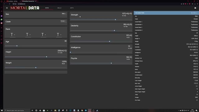
Task: Click the taskbar clock
Action: click(192, 110)
